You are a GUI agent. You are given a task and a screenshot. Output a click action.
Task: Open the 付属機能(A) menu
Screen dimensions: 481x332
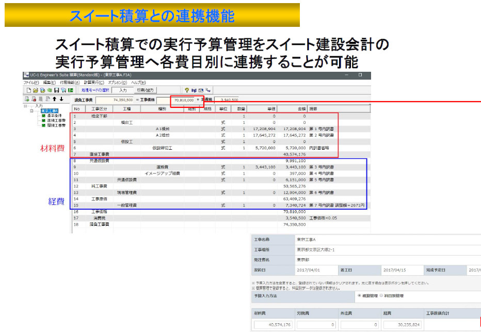click(70, 83)
